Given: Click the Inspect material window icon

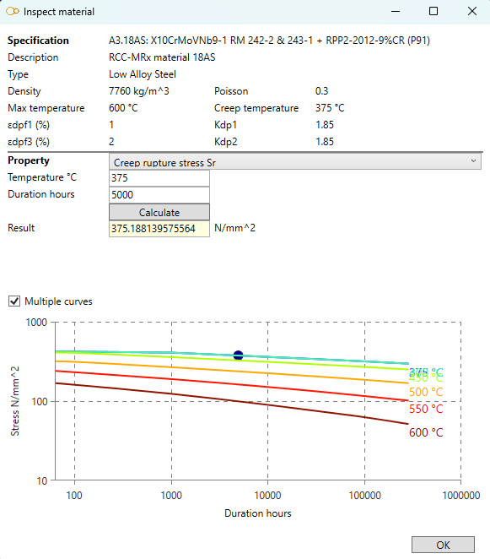Looking at the screenshot, I should tap(13, 12).
